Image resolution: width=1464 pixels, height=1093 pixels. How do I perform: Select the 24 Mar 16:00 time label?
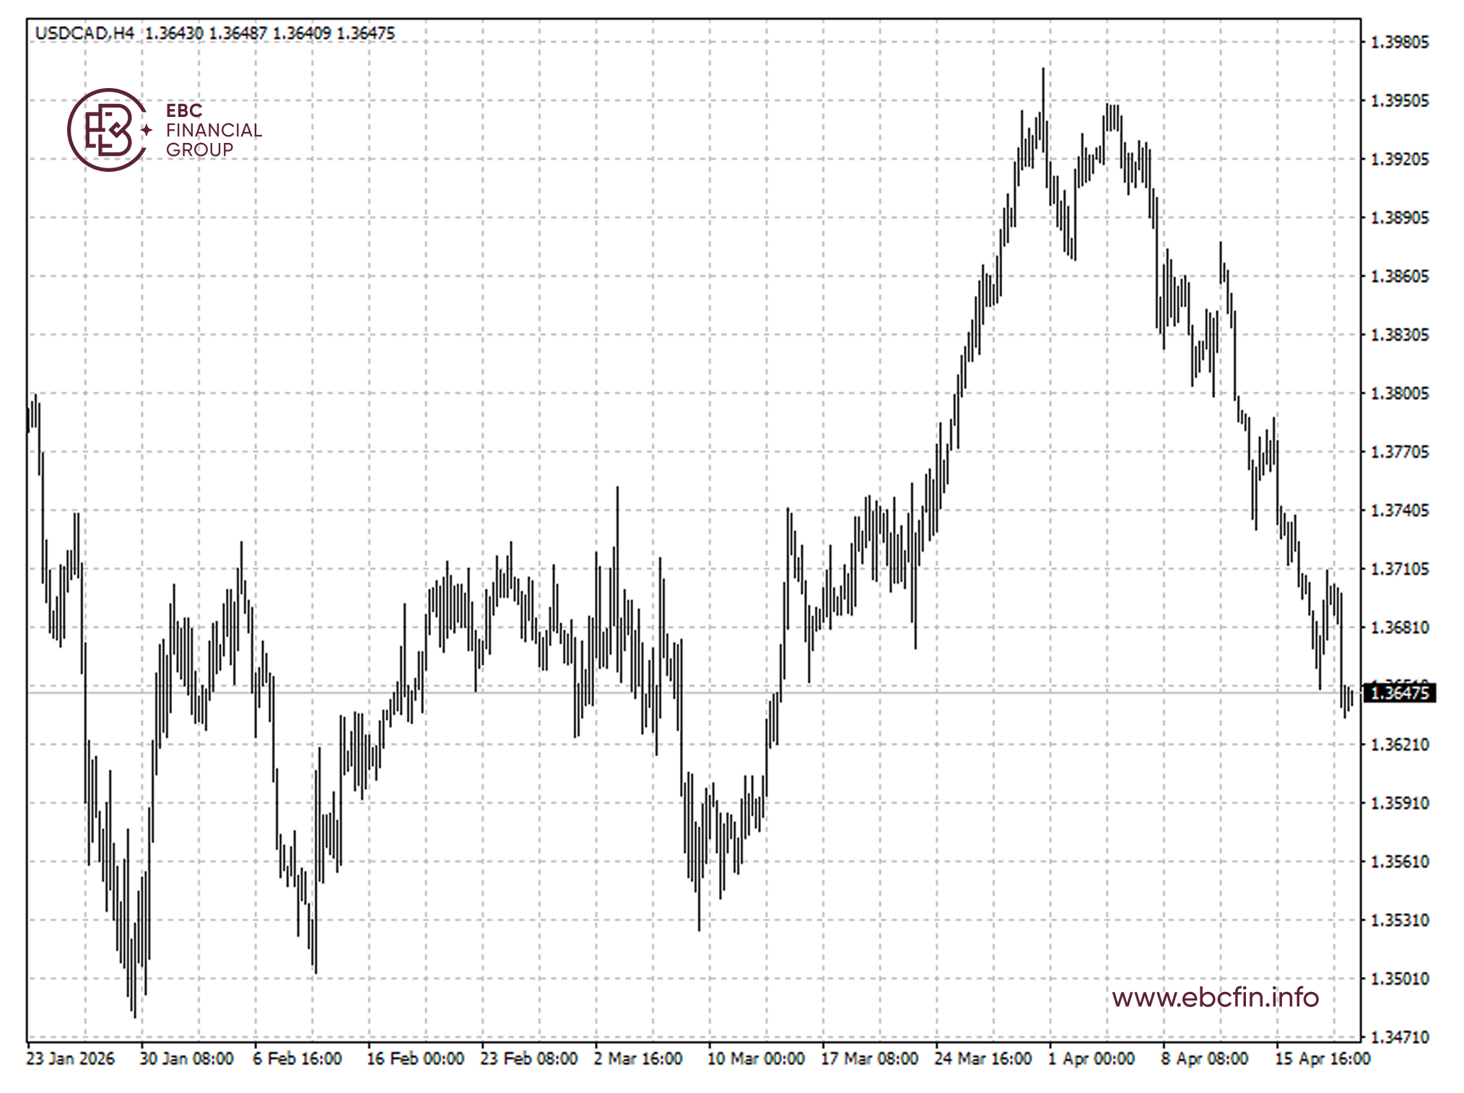click(982, 1058)
